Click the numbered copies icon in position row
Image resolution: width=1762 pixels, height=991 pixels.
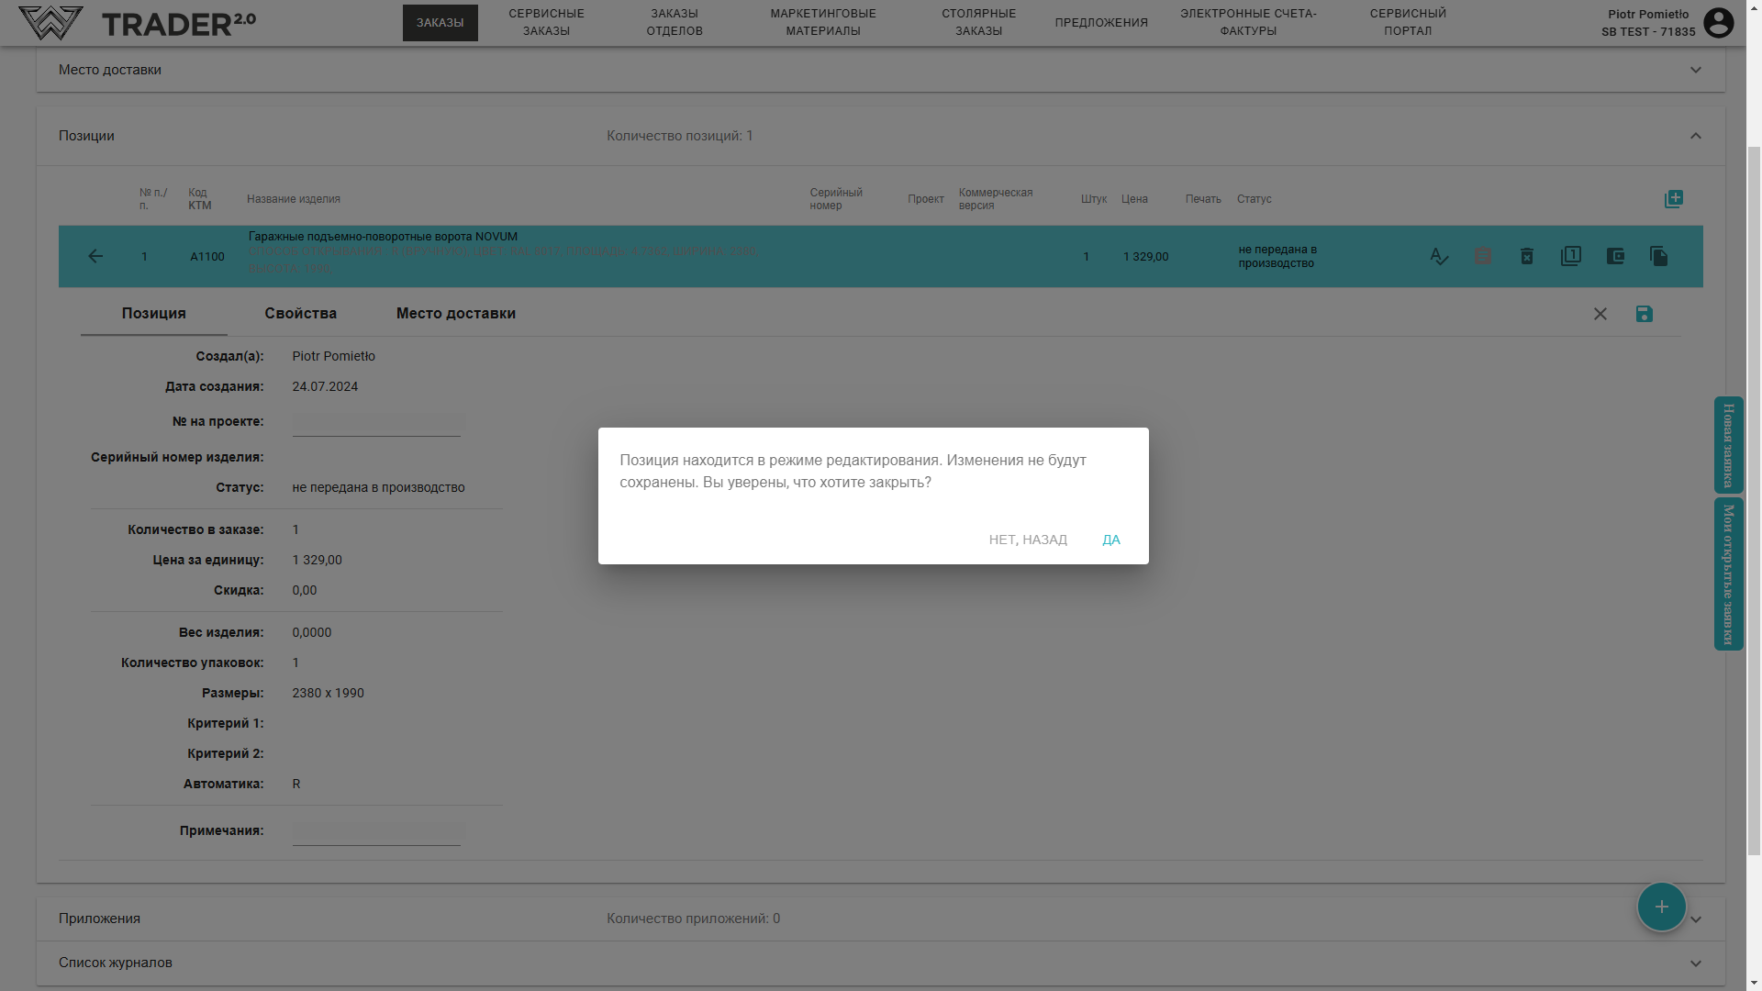click(1571, 256)
